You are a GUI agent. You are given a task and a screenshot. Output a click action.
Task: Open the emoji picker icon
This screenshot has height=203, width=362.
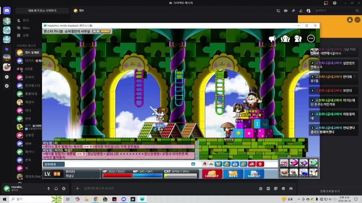point(283,189)
